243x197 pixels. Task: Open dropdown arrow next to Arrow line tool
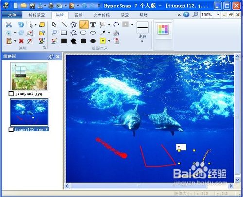pos(109,33)
